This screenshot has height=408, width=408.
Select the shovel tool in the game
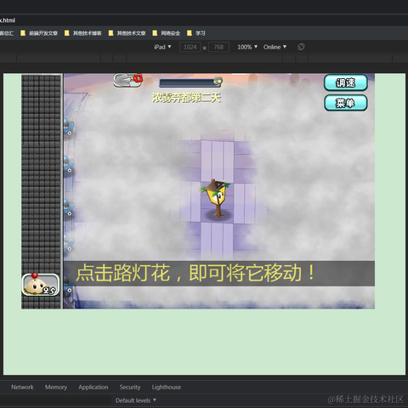(127, 80)
